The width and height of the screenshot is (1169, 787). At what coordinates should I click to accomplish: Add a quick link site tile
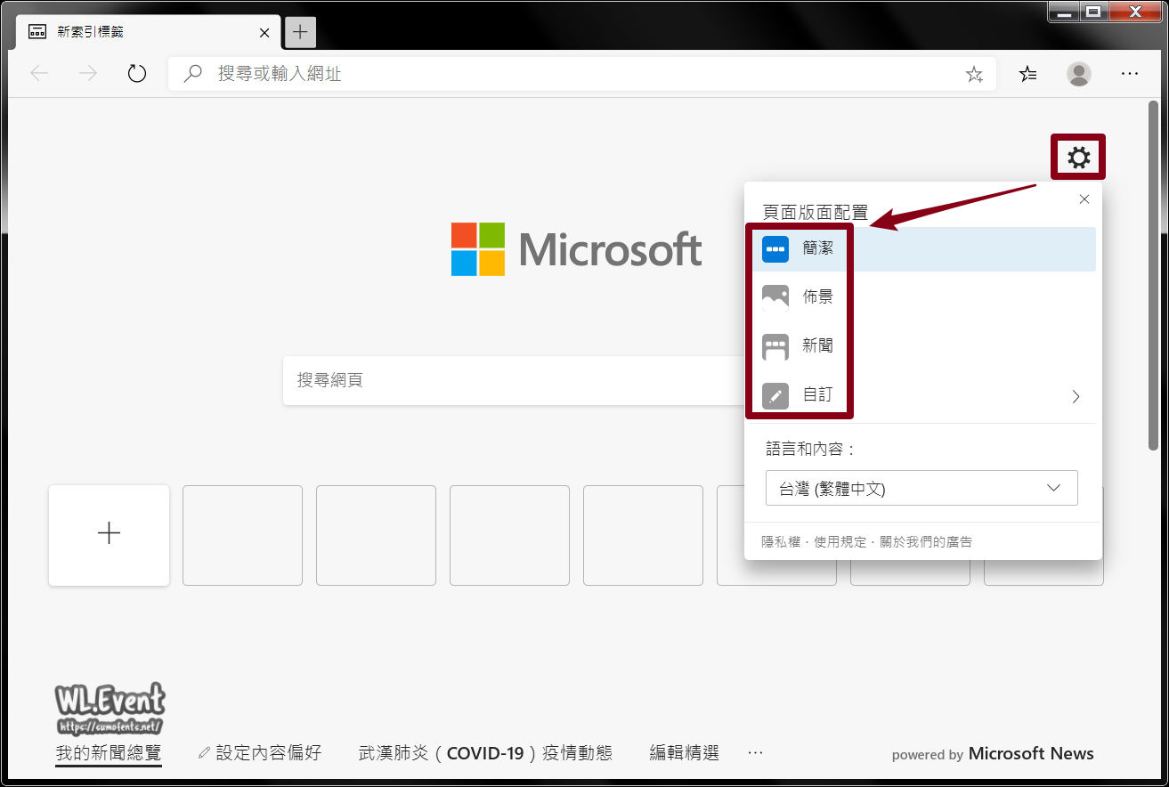point(109,534)
